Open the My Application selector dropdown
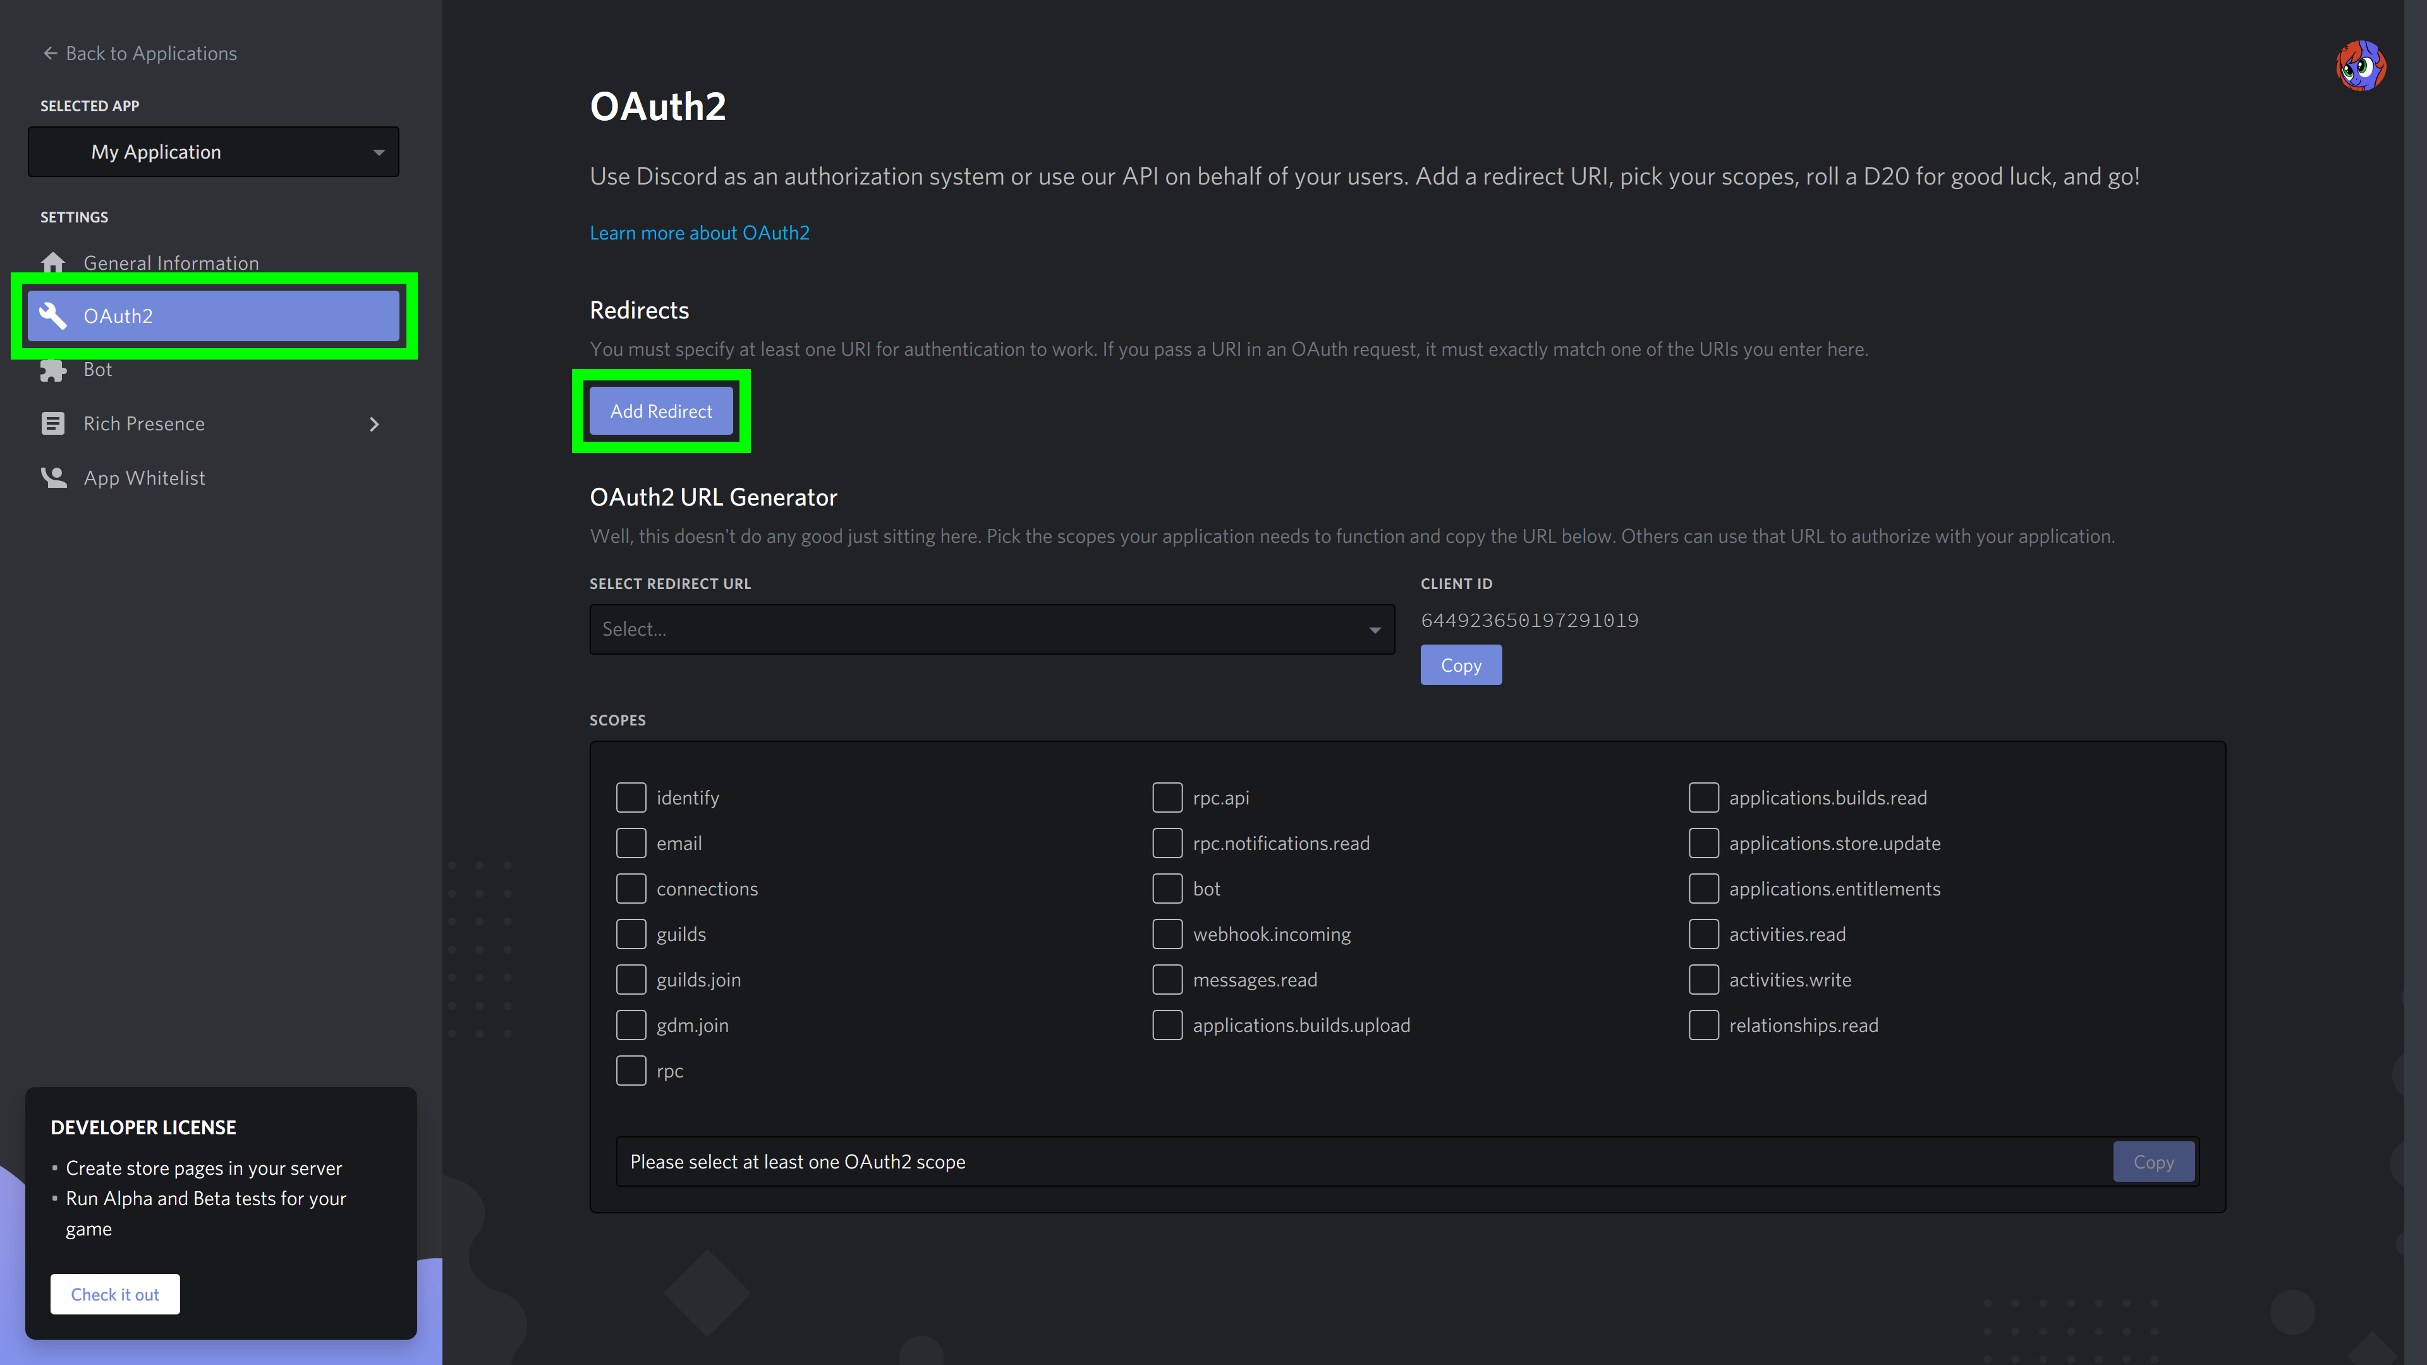The width and height of the screenshot is (2427, 1365). pos(214,152)
